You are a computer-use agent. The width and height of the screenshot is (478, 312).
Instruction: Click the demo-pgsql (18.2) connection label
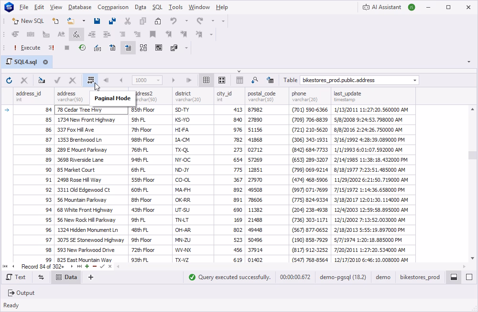343,277
